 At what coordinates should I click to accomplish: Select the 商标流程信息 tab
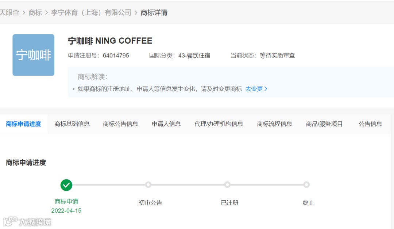[x=274, y=124]
